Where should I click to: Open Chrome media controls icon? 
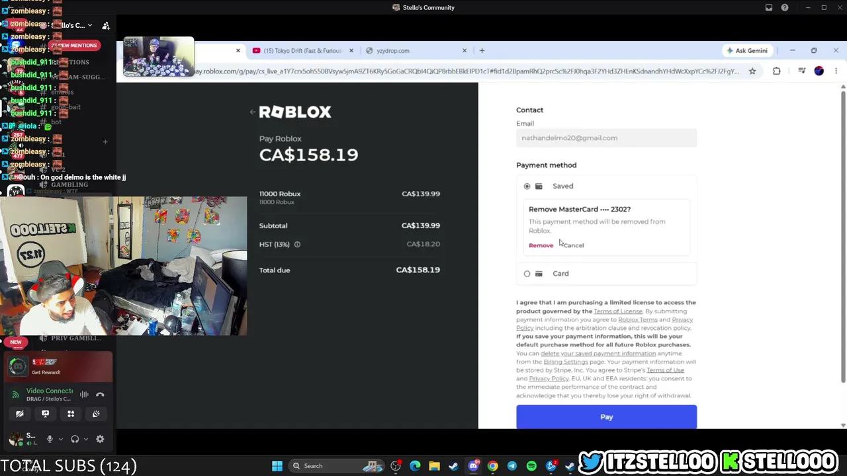tap(801, 71)
